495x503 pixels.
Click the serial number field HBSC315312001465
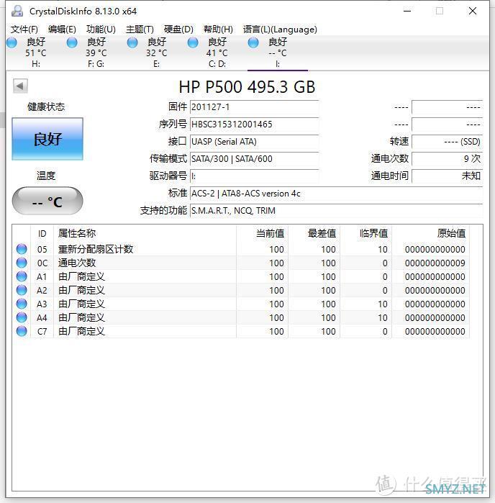pyautogui.click(x=254, y=124)
